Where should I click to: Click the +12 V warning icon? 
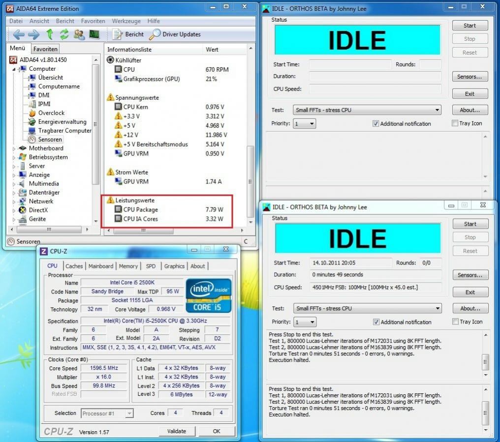[x=118, y=135]
